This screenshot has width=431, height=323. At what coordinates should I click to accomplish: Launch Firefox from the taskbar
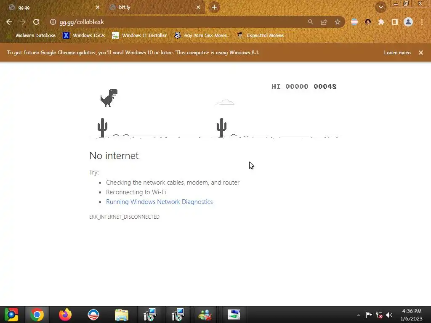(65, 315)
